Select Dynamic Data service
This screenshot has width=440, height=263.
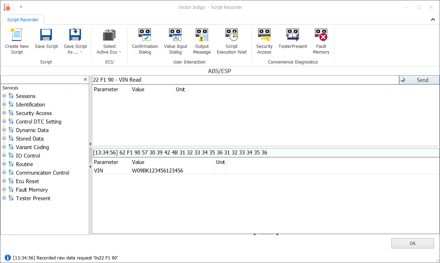pos(32,130)
